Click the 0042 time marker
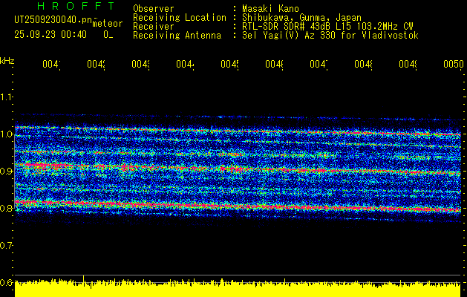 click(x=97, y=64)
